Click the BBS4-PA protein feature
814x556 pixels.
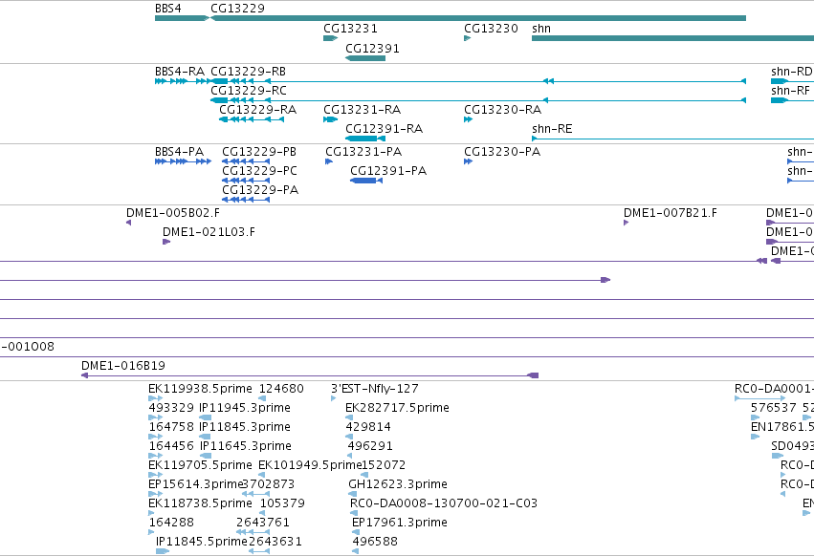[x=184, y=161]
